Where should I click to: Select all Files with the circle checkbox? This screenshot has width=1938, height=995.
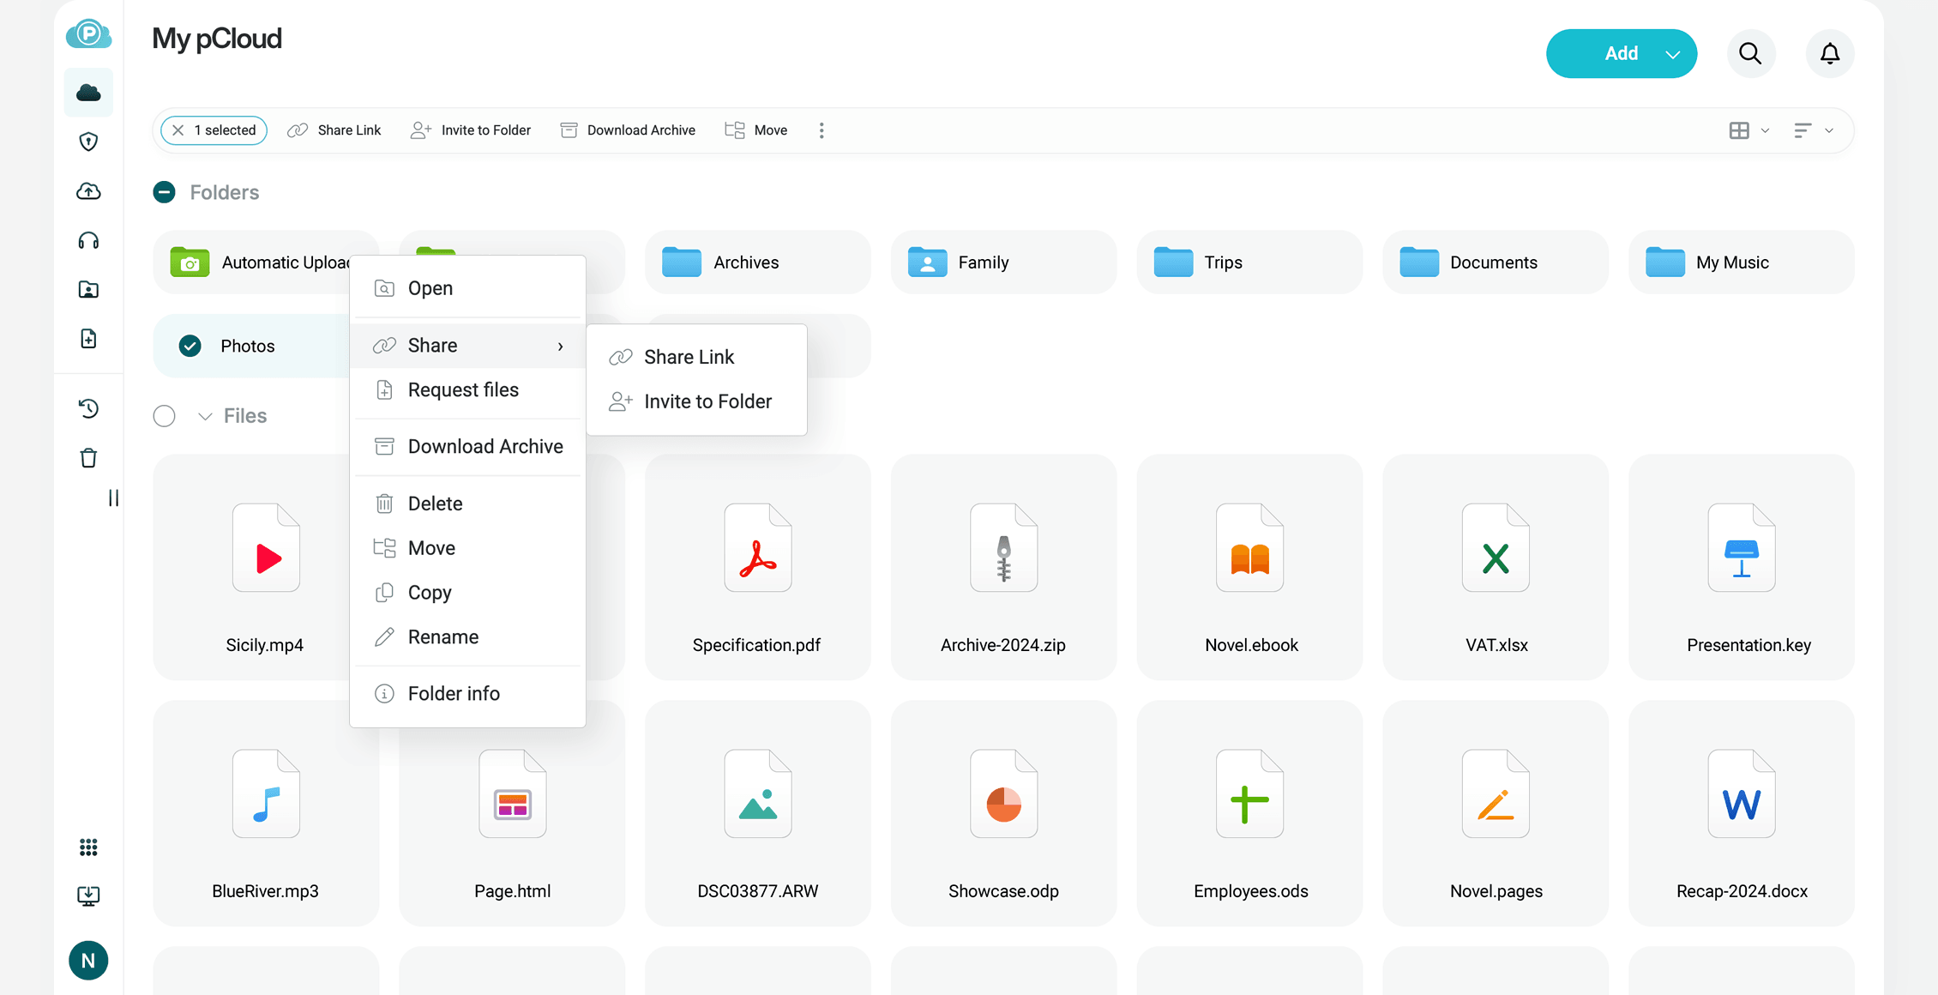[164, 416]
